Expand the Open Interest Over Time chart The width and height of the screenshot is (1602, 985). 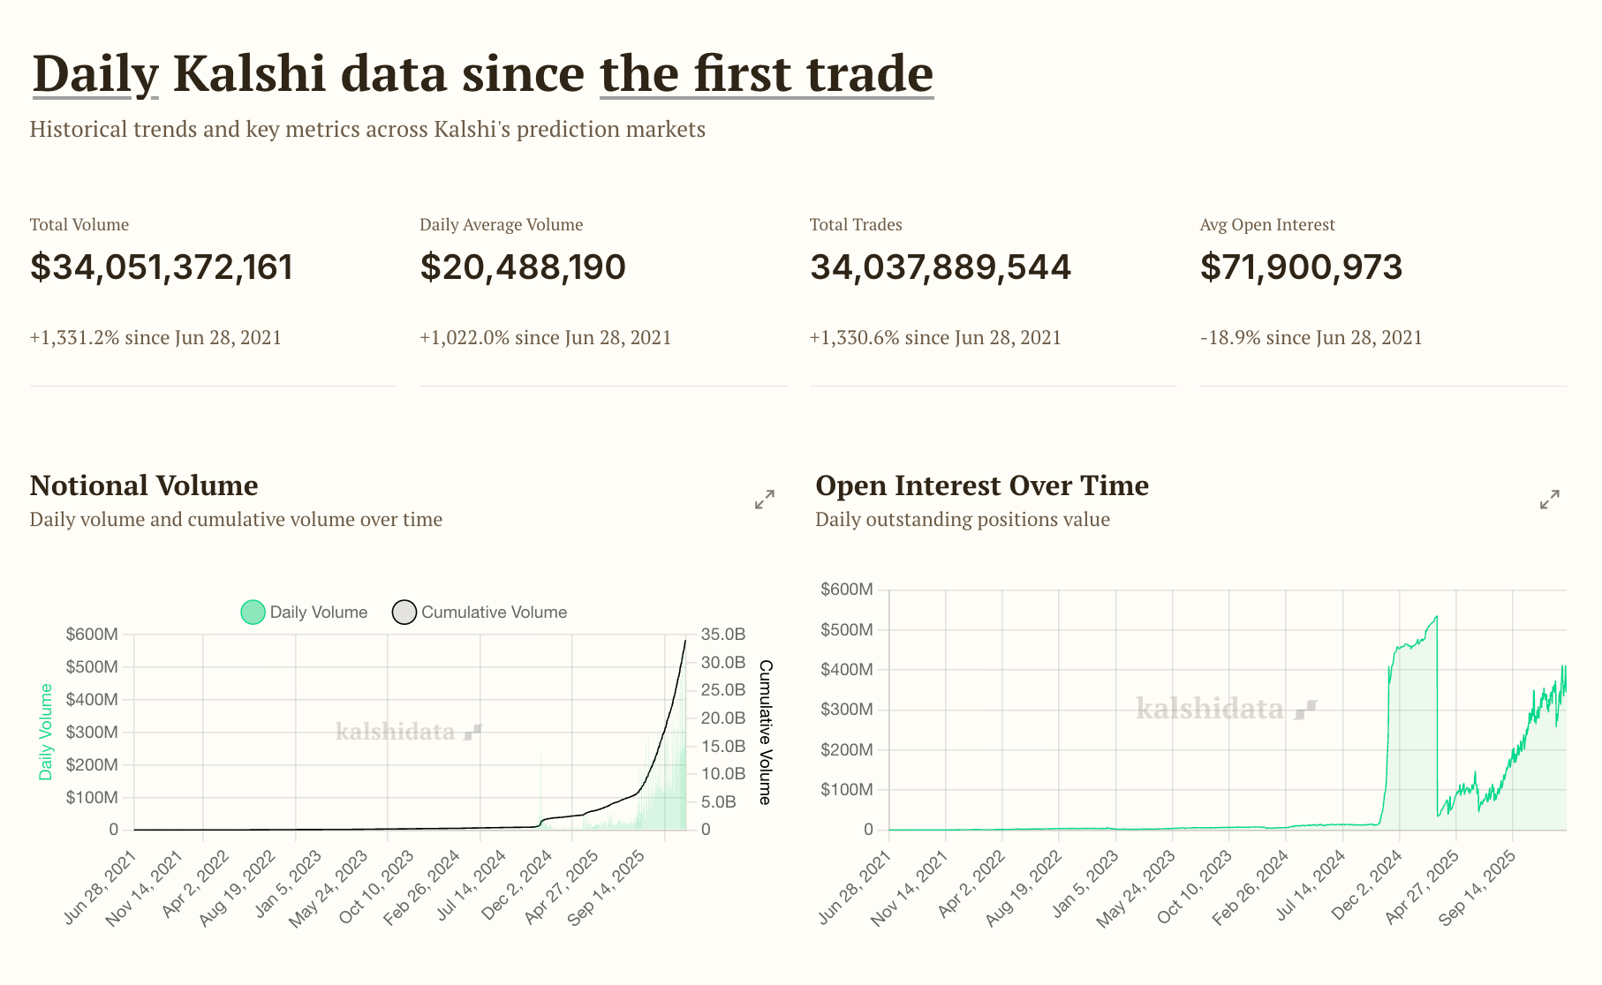click(x=1549, y=500)
